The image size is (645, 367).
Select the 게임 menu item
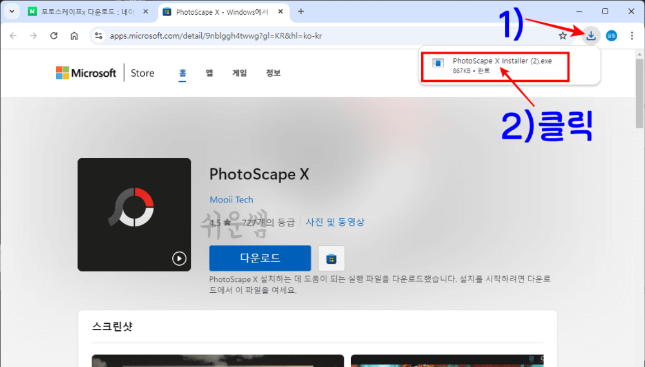tap(239, 73)
